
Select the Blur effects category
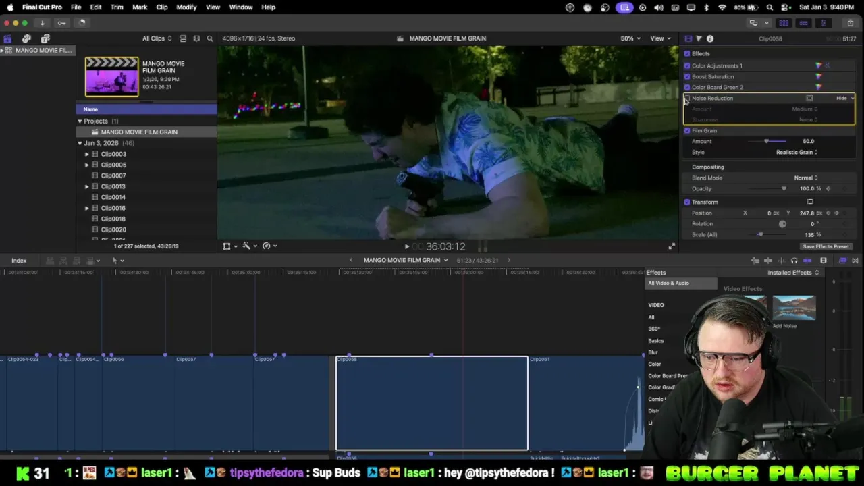click(x=653, y=352)
